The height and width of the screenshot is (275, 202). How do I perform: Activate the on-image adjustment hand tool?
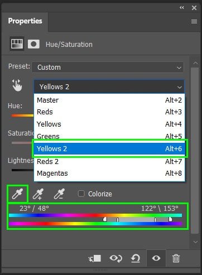pos(17,85)
